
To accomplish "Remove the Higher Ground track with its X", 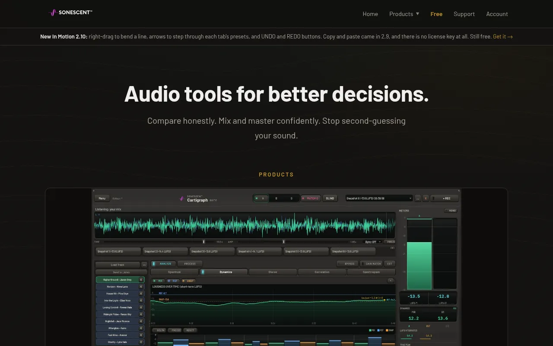I will click(x=141, y=280).
